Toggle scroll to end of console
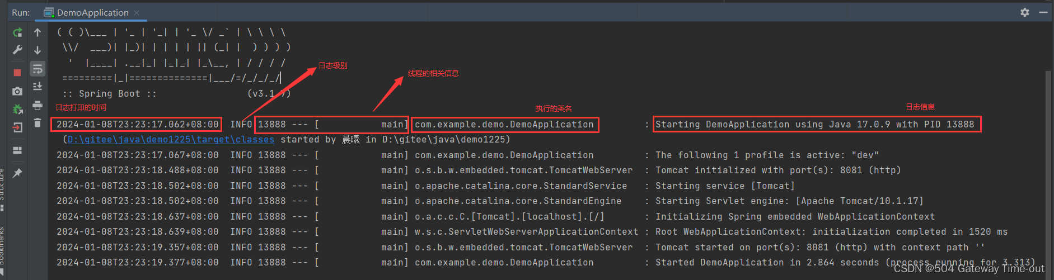The height and width of the screenshot is (280, 1054). click(x=38, y=86)
